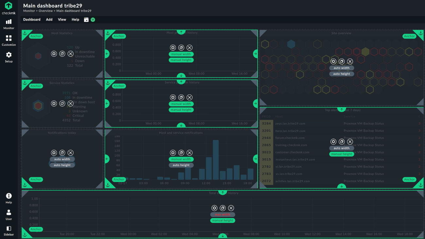Click the Anchor button on Host Statistics
This screenshot has width=425, height=239.
[36, 36]
